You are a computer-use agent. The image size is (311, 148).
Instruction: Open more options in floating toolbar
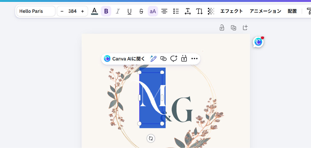point(194,59)
